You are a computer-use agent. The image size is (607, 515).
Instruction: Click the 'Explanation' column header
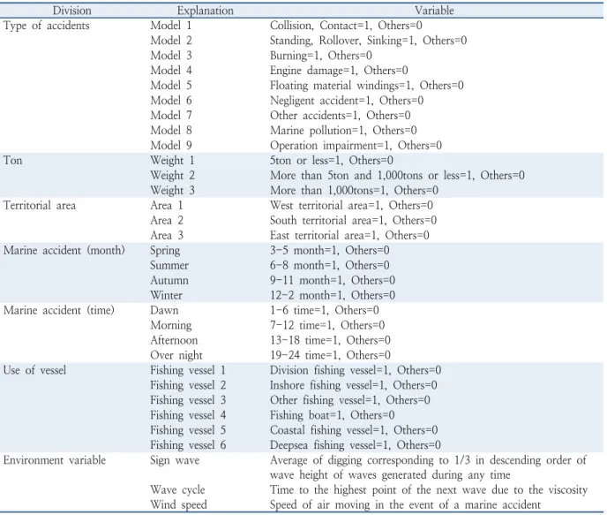206,11
